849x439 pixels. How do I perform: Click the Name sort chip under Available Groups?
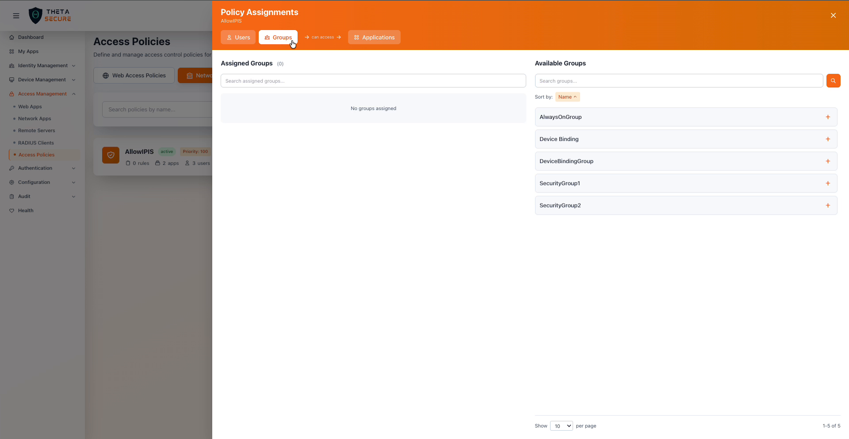coord(567,97)
